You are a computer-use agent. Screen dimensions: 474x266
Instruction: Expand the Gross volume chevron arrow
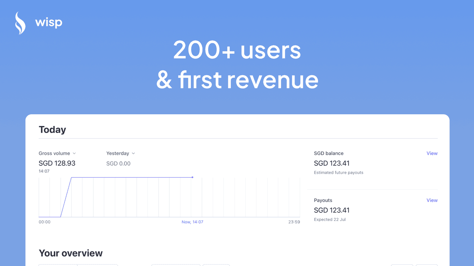[x=74, y=153]
